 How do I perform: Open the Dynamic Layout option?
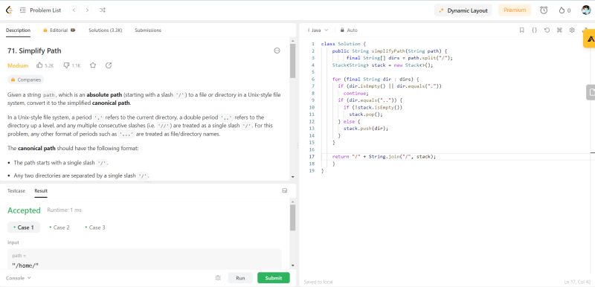463,10
